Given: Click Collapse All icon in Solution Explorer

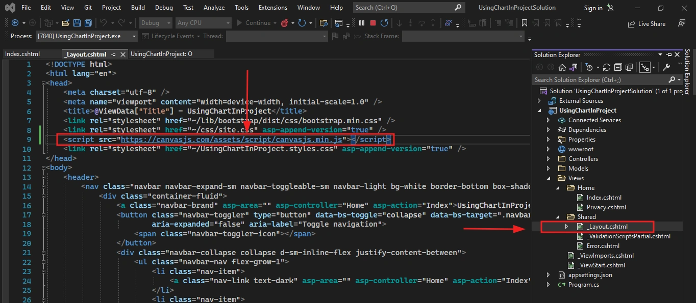Looking at the screenshot, I should [x=618, y=67].
